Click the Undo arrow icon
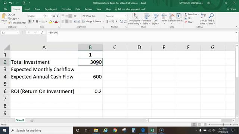 coord(10,3)
